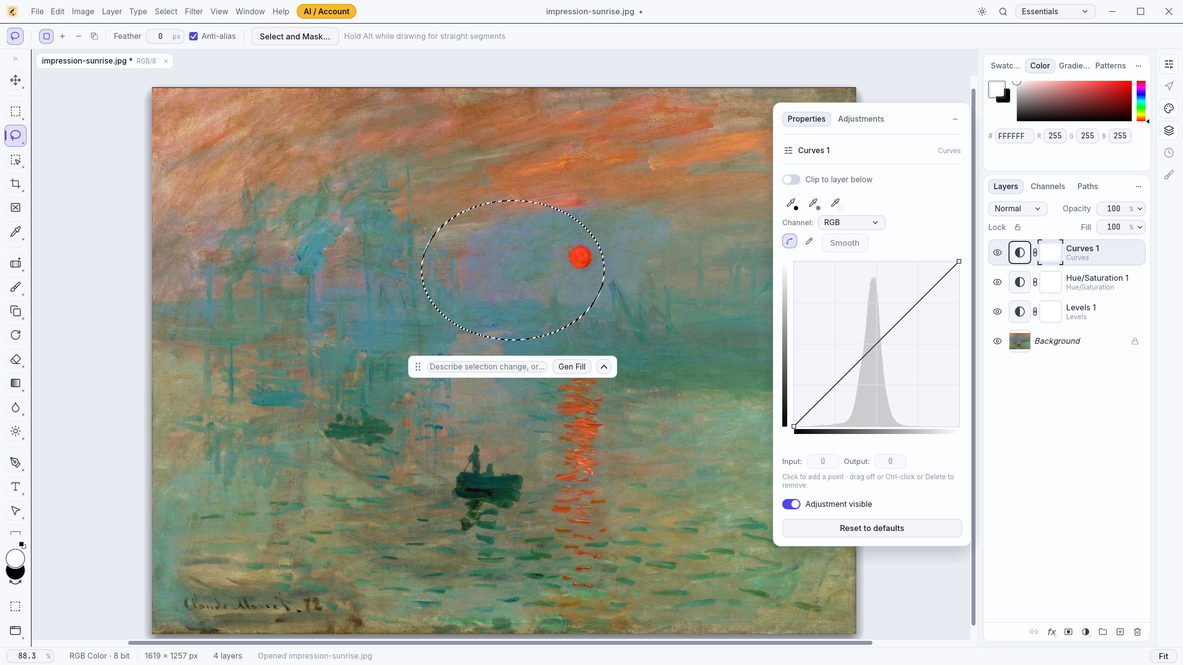1183x665 pixels.
Task: Click the hue spectrum slider strip
Action: tap(1141, 101)
